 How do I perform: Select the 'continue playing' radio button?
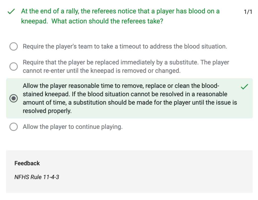(13, 127)
